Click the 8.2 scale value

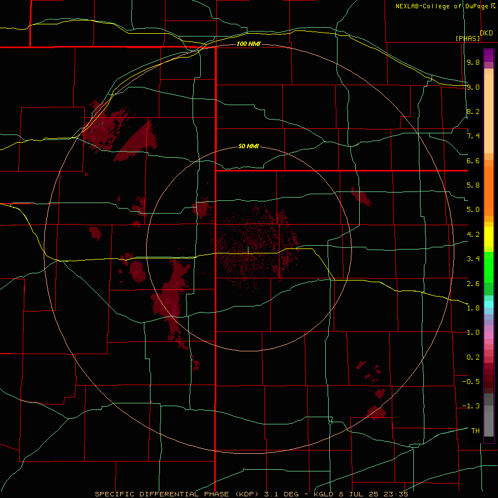(x=473, y=111)
